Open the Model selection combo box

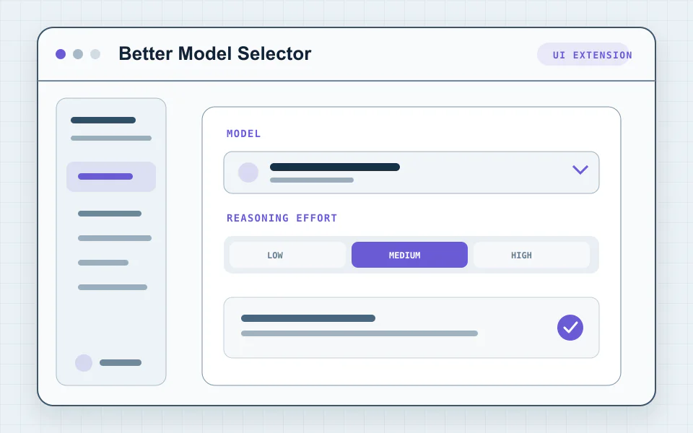pos(411,172)
